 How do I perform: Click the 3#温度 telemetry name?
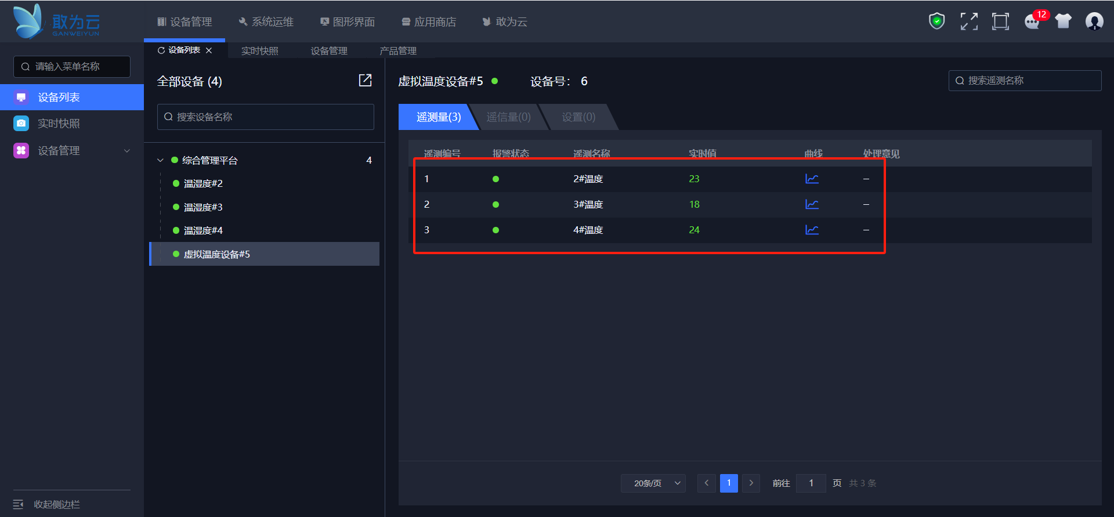[588, 204]
